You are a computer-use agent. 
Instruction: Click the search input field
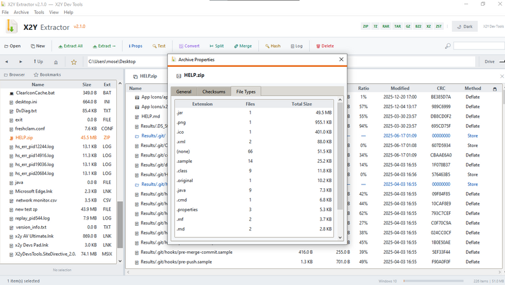tap(478, 46)
